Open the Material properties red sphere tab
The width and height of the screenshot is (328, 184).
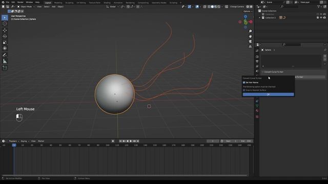[x=257, y=110]
